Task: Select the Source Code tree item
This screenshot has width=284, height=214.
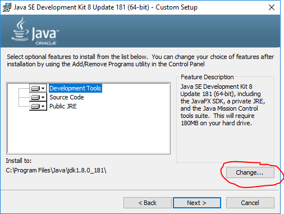Action: (x=67, y=97)
